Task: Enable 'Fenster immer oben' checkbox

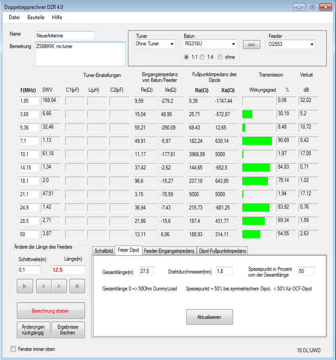Action: pos(13,349)
